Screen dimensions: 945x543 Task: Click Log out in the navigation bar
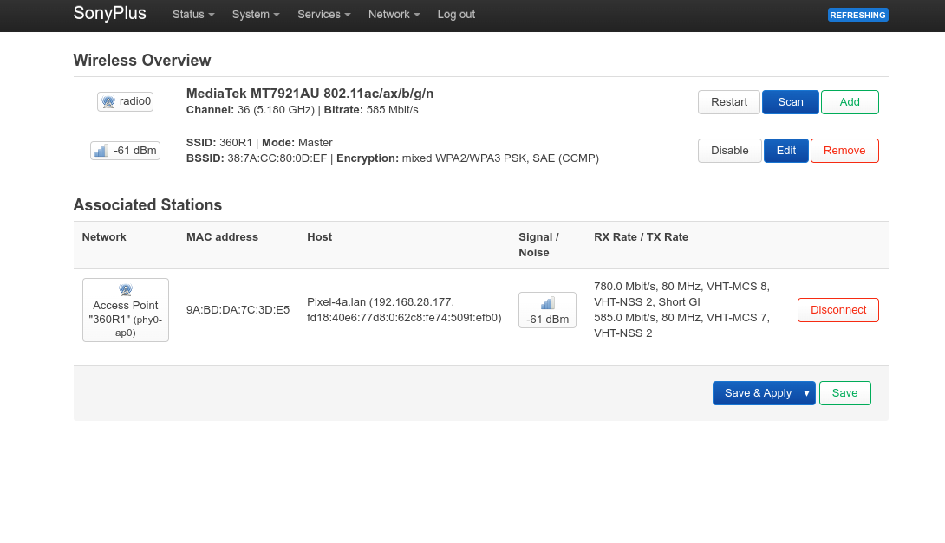point(456,15)
